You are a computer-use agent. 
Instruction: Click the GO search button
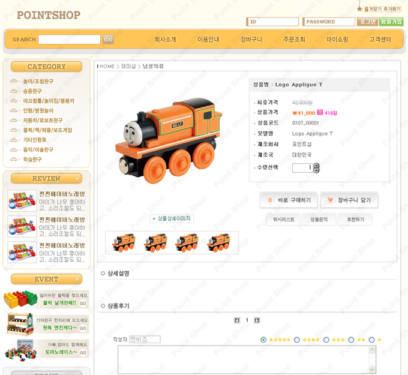point(108,40)
